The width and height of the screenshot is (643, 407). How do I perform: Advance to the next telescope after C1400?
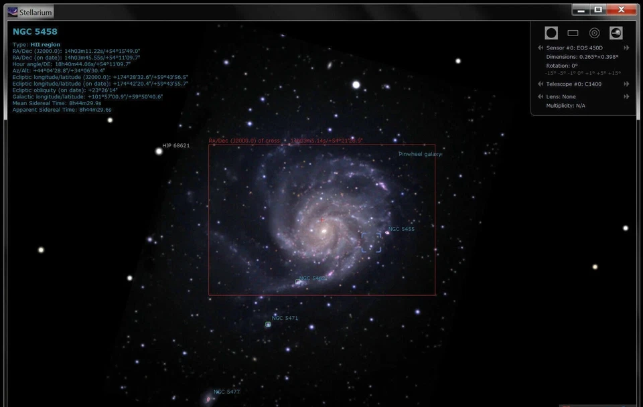pyautogui.click(x=627, y=84)
